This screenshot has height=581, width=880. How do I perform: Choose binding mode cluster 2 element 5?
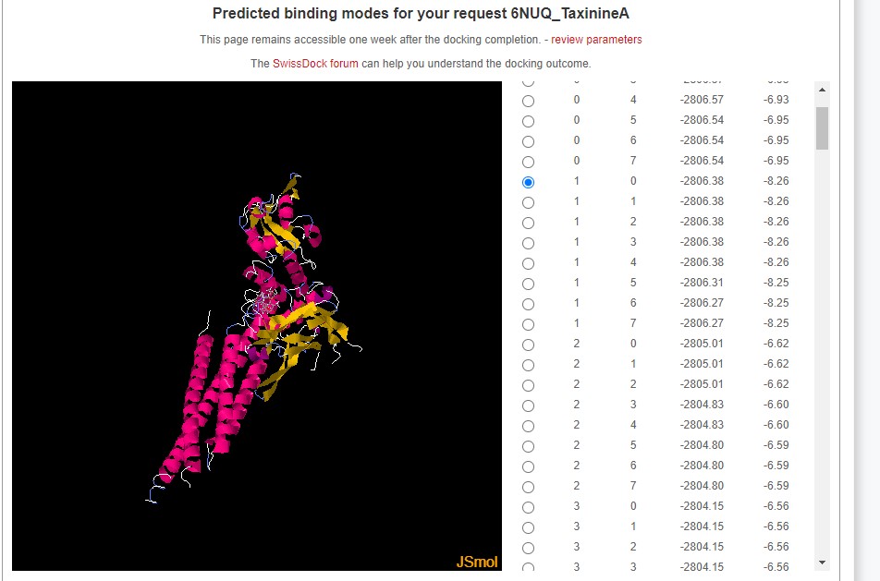[x=528, y=446]
